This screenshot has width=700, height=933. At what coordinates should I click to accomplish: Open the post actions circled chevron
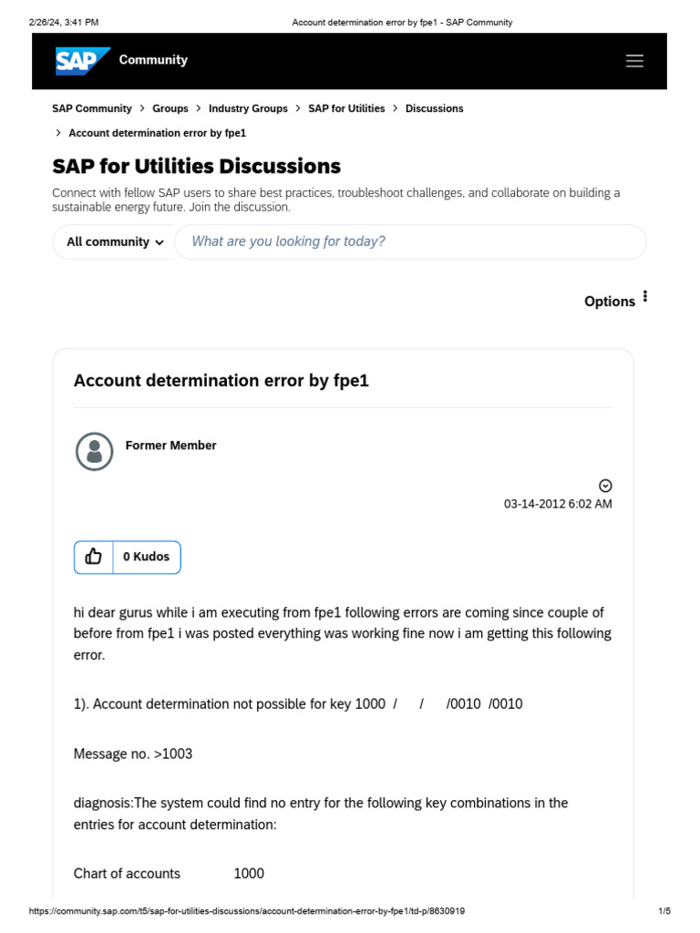(x=605, y=487)
